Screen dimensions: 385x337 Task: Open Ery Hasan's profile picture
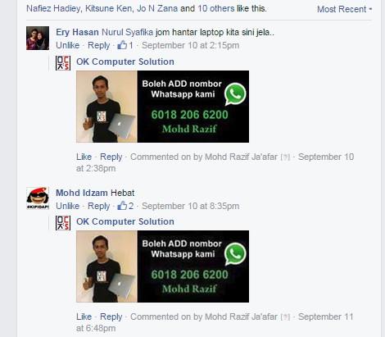click(x=38, y=38)
